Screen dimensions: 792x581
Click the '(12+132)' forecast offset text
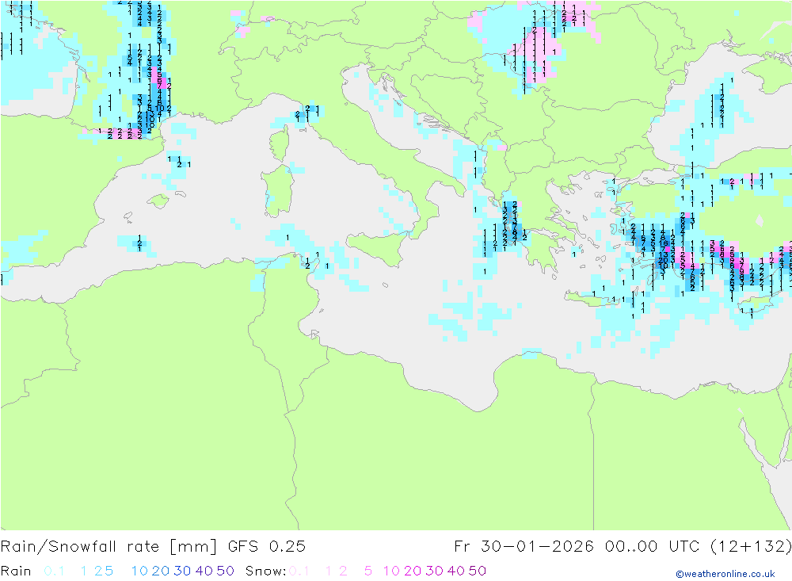click(751, 547)
